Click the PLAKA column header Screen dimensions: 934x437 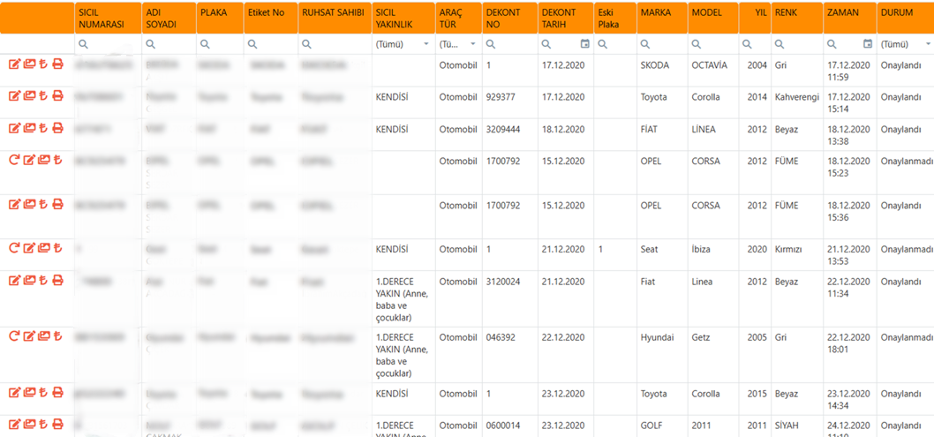(x=214, y=13)
